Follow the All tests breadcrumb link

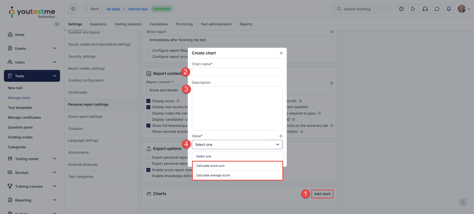tap(113, 9)
